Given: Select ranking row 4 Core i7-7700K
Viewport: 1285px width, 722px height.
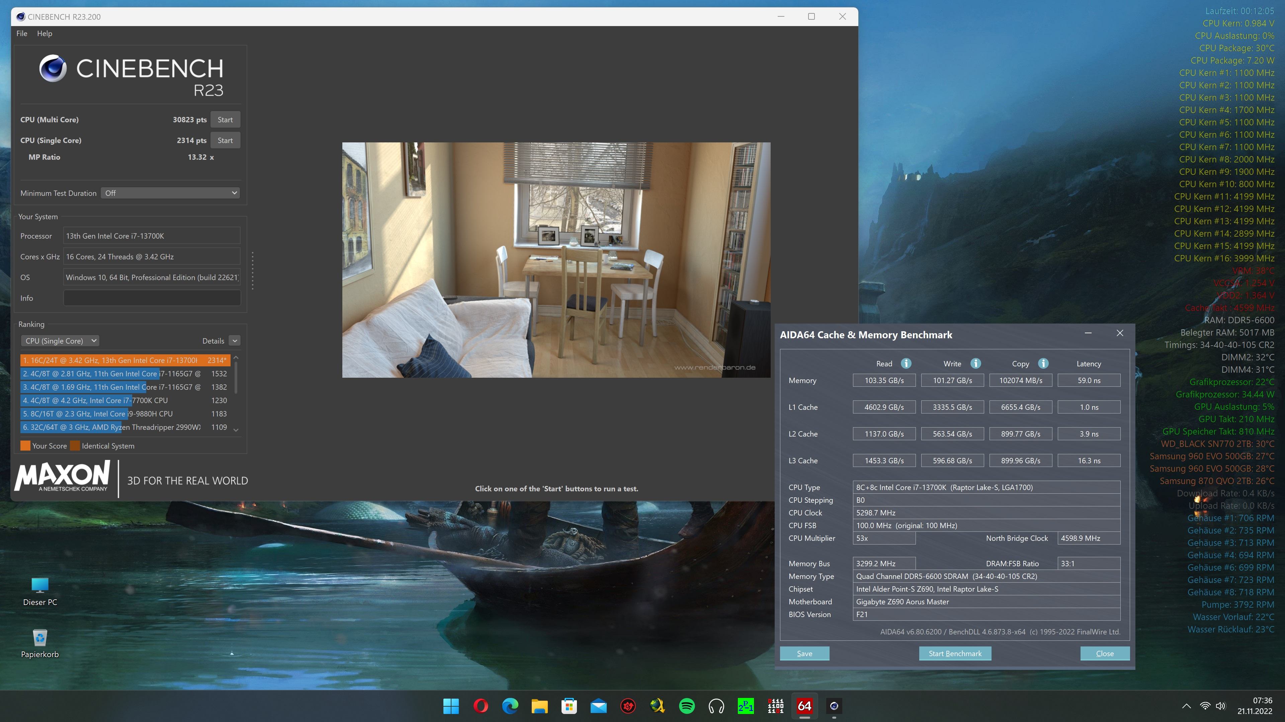Looking at the screenshot, I should pyautogui.click(x=125, y=401).
